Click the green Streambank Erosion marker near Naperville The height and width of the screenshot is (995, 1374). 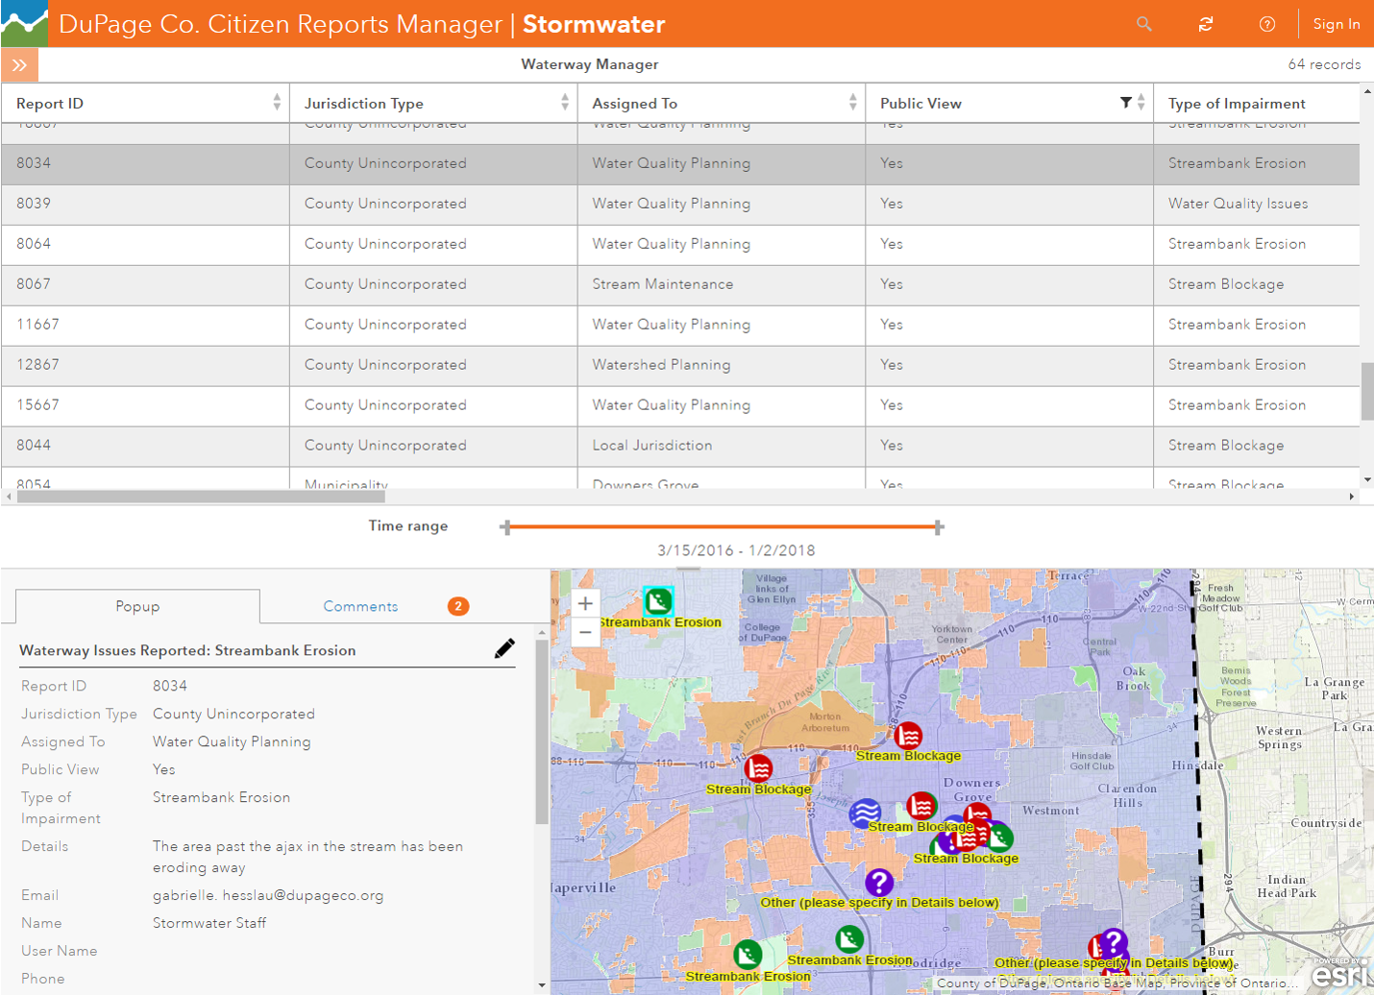(748, 954)
